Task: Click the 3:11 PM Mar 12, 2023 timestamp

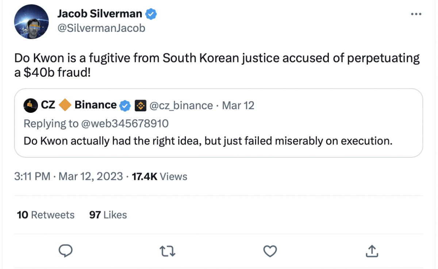Action: coord(68,177)
